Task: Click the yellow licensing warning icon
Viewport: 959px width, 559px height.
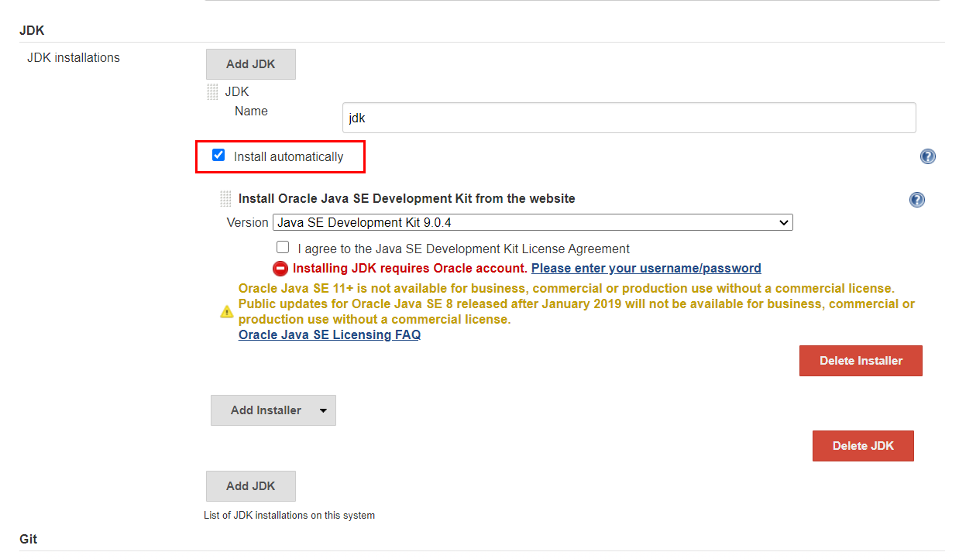Action: [226, 311]
